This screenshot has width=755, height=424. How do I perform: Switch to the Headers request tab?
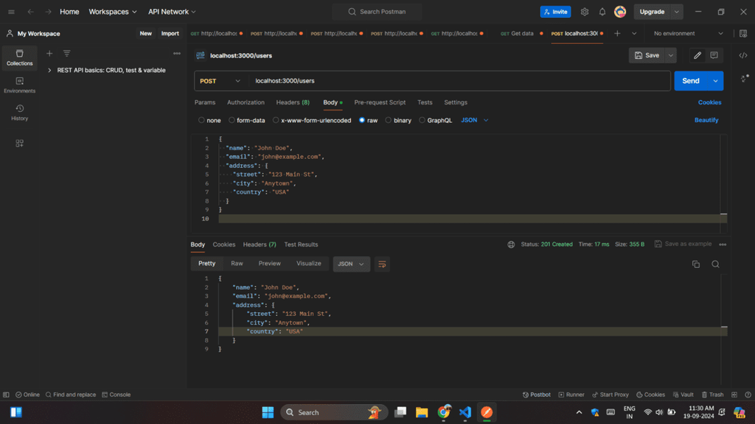click(292, 102)
